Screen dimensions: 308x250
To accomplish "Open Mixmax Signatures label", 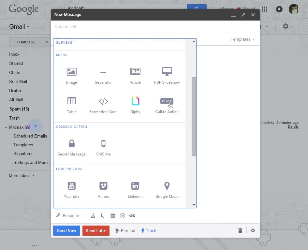I will [x=23, y=154].
